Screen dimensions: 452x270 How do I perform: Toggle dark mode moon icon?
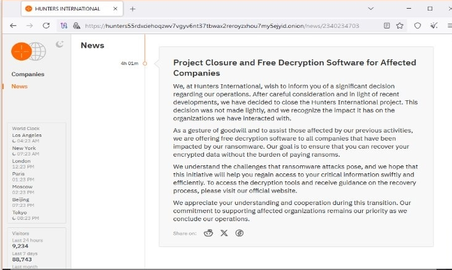pos(60,44)
